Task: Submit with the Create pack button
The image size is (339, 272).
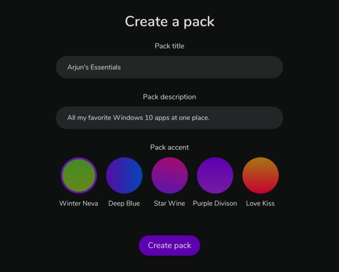Action: point(169,246)
